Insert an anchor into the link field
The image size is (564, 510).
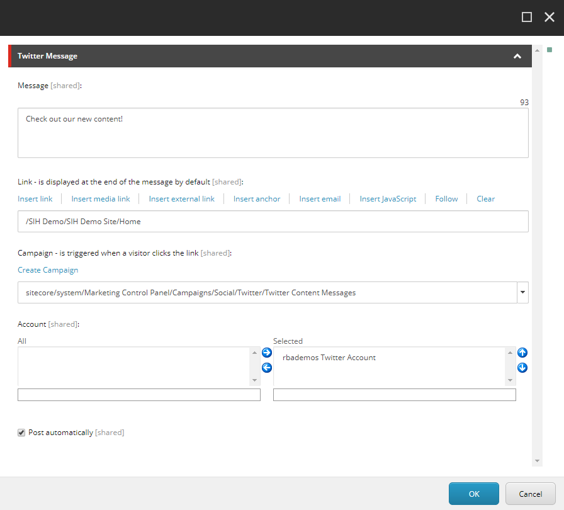[x=256, y=198]
